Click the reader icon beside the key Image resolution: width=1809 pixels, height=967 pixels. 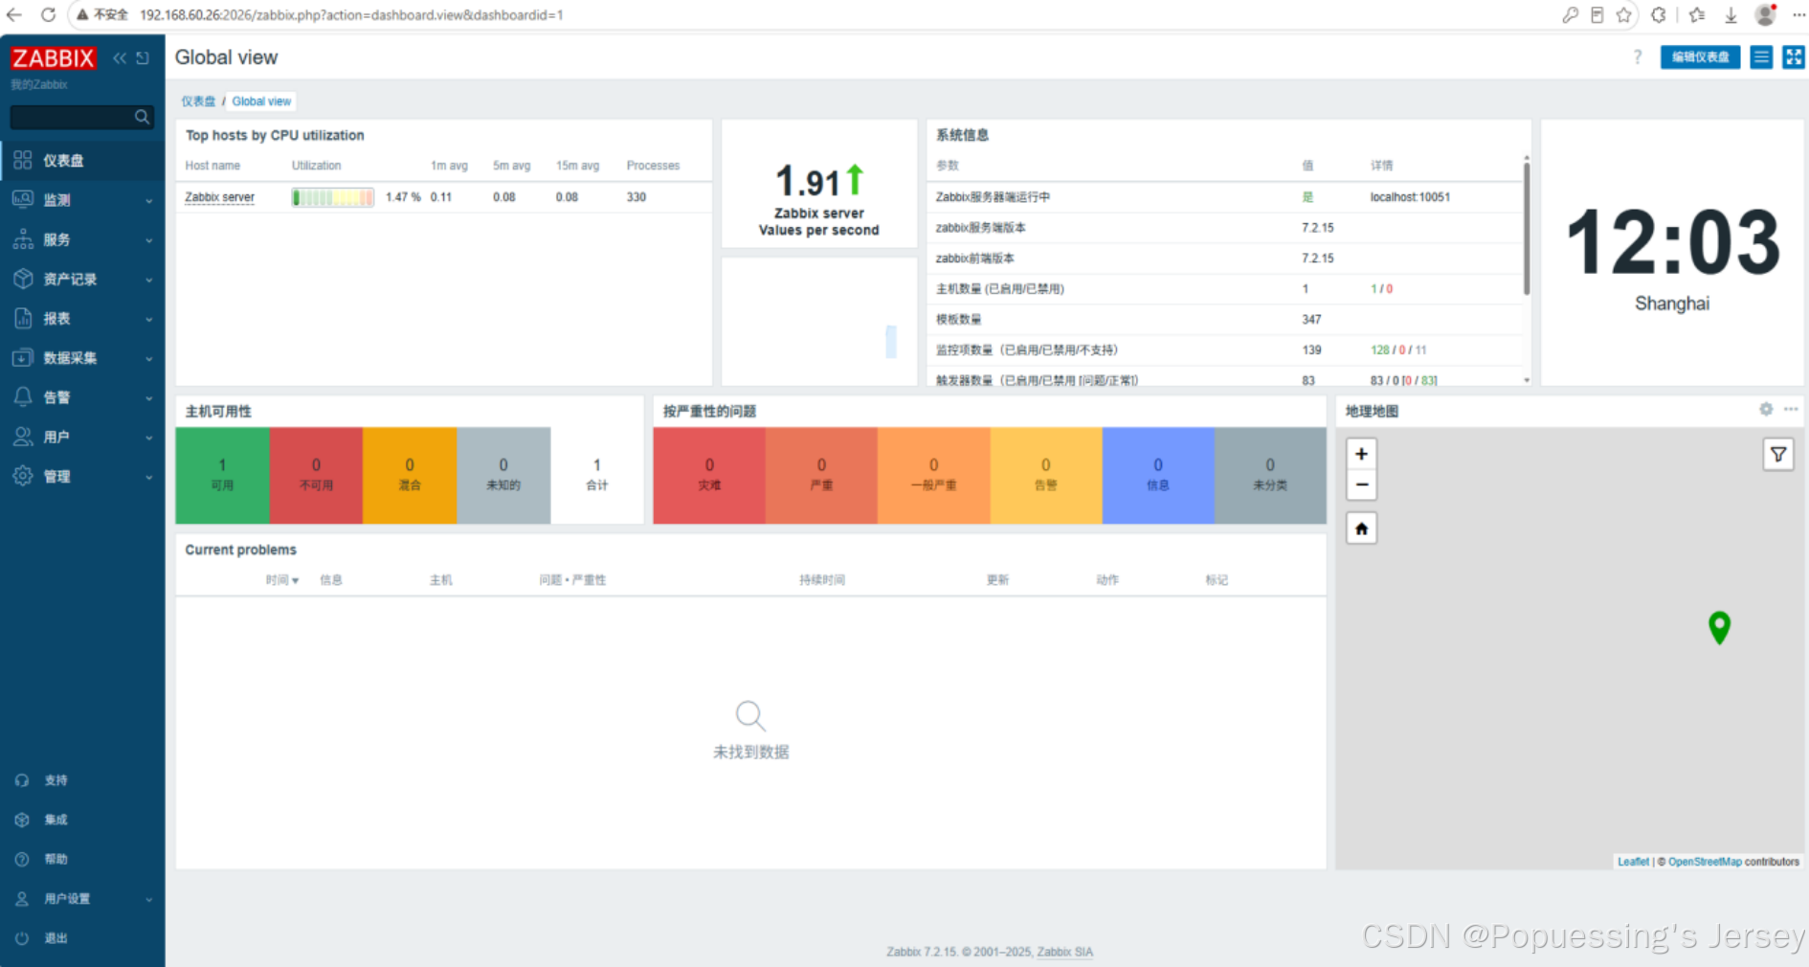(x=1597, y=14)
